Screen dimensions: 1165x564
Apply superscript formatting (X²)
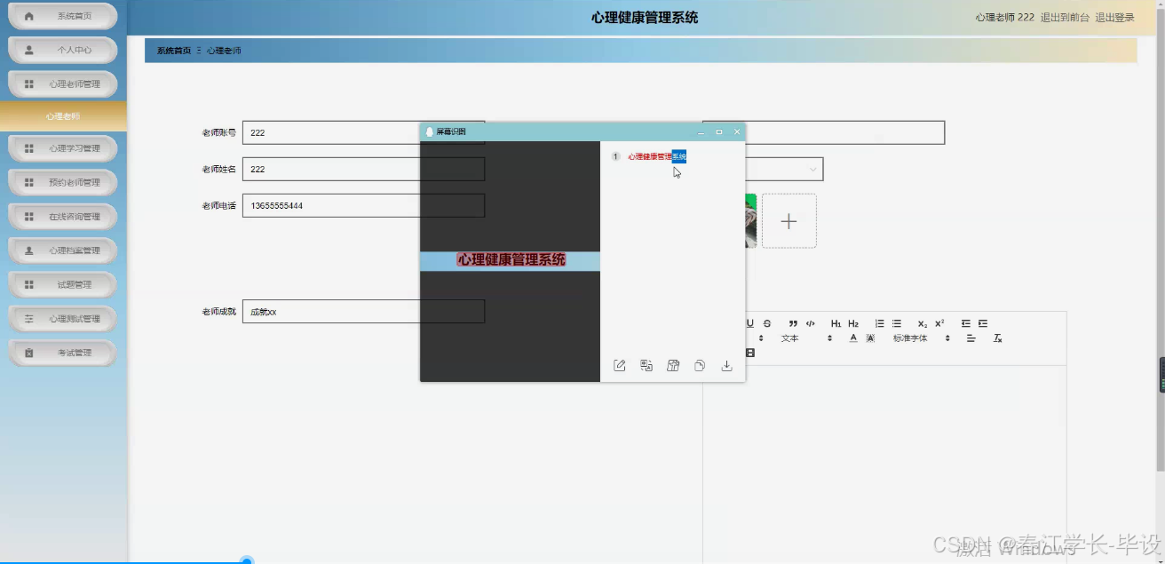tap(939, 324)
